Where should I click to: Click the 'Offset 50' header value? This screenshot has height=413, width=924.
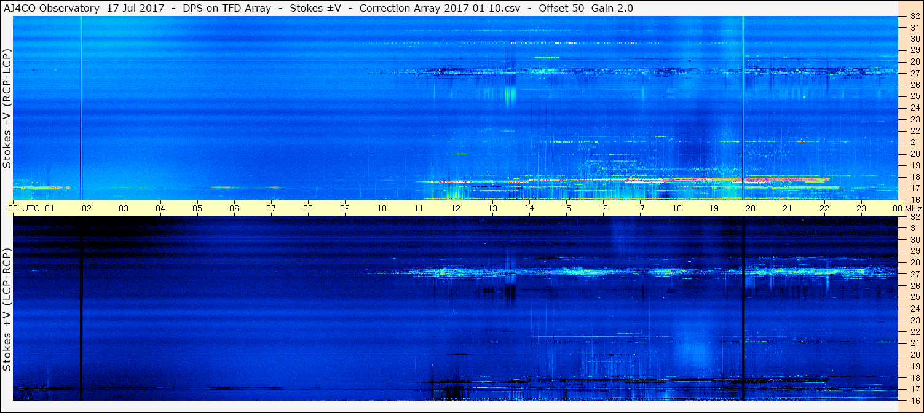point(561,8)
